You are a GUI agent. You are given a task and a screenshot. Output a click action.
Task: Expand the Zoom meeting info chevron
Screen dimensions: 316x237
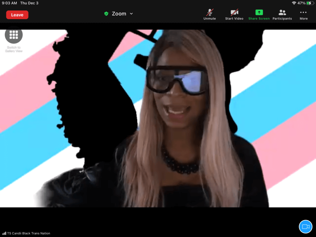(131, 14)
